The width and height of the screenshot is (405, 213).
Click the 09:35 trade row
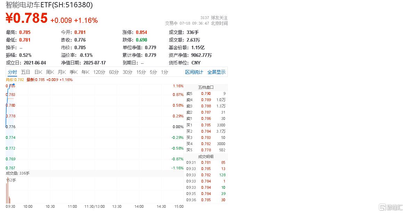[x=206, y=194]
